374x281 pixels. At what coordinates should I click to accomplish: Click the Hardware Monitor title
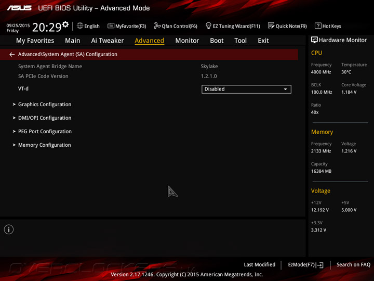(x=343, y=40)
